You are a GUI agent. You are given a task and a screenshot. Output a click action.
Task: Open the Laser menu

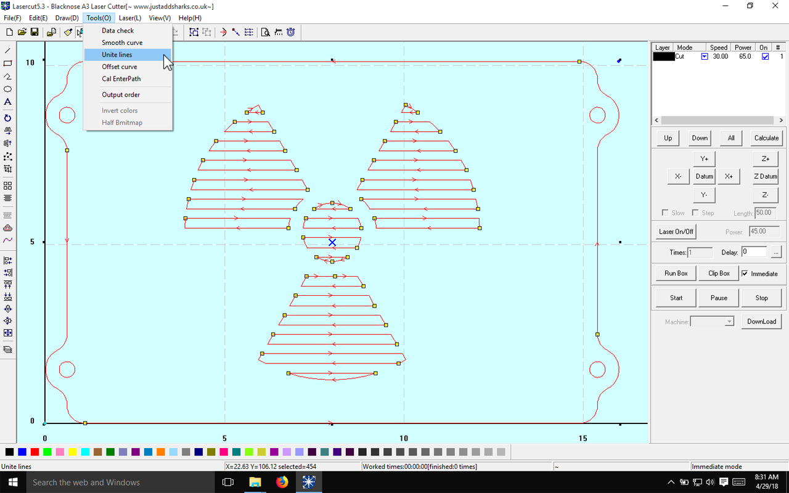pyautogui.click(x=129, y=18)
